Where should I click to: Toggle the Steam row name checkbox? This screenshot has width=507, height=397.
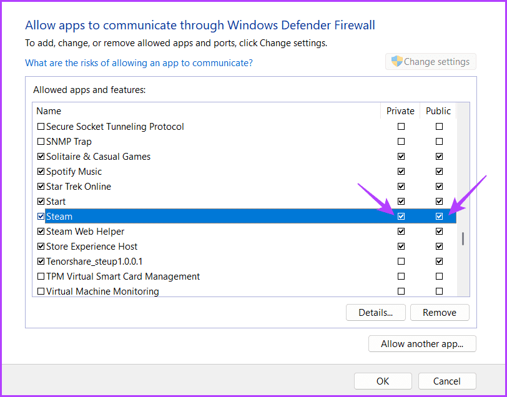tap(41, 216)
